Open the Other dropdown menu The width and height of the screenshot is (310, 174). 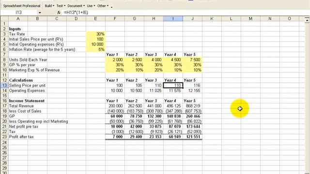tap(103, 6)
